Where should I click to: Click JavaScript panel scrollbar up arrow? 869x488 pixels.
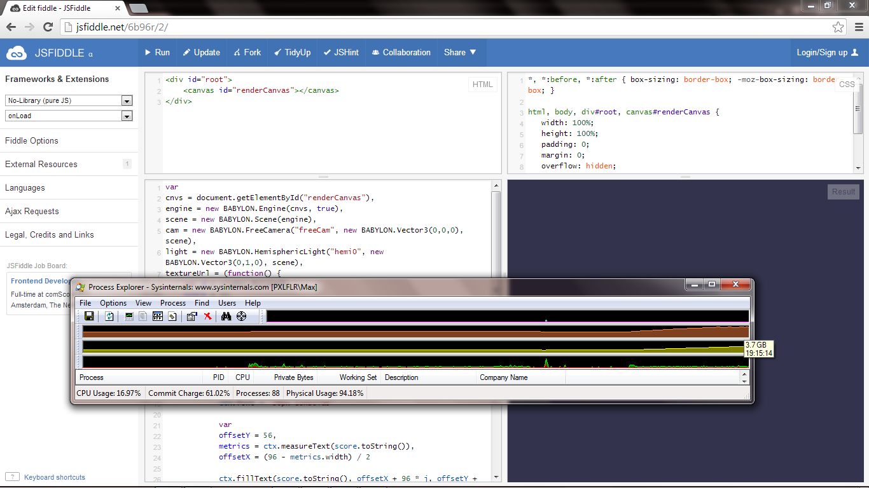click(496, 186)
